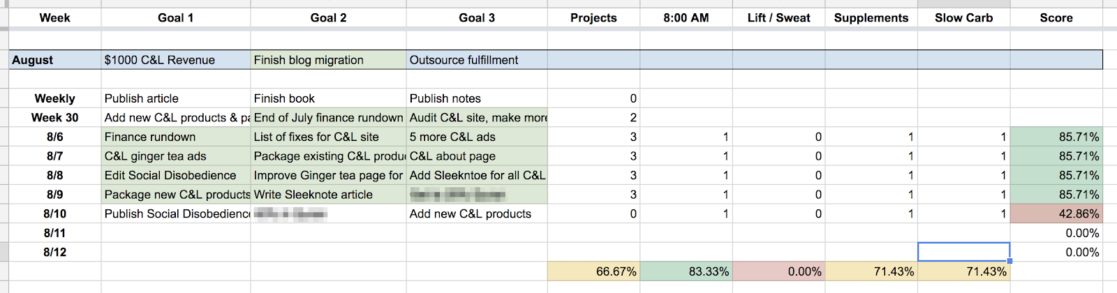Select the Goal 3 header cell
The height and width of the screenshot is (293, 1117).
(x=477, y=18)
